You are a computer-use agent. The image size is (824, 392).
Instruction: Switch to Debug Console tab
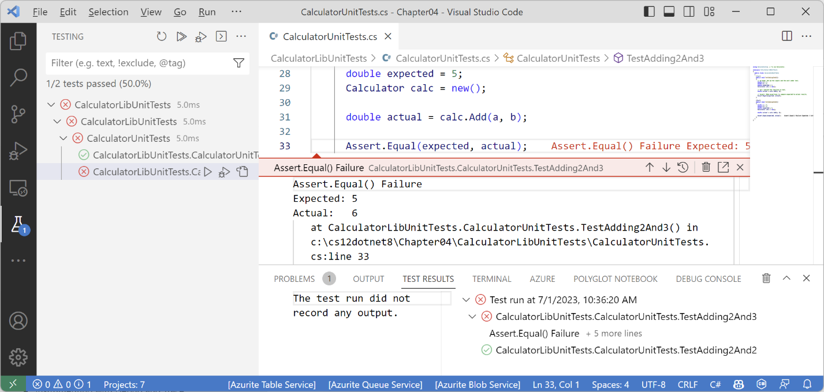tap(709, 279)
